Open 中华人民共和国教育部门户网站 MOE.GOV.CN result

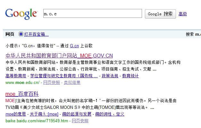coord(59,56)
